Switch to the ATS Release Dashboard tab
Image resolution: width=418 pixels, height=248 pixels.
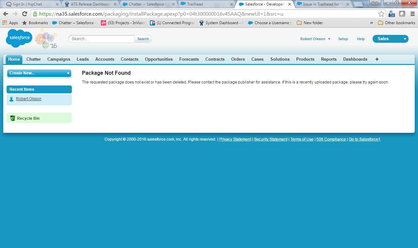point(90,4)
